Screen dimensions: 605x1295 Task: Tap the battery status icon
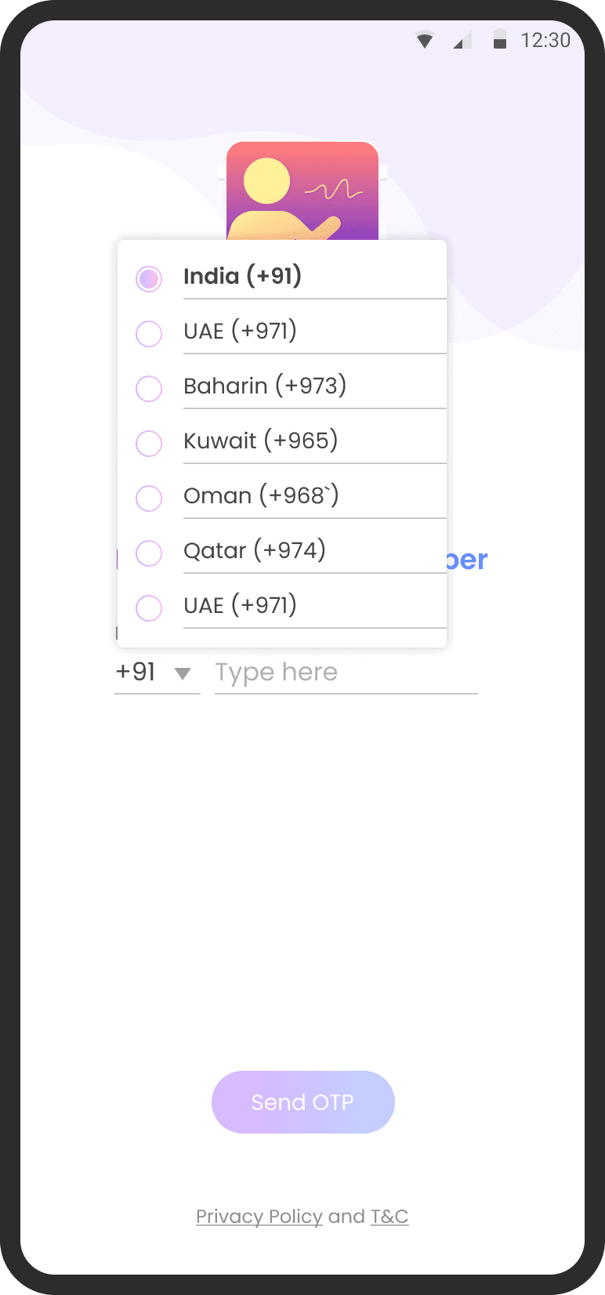point(499,39)
